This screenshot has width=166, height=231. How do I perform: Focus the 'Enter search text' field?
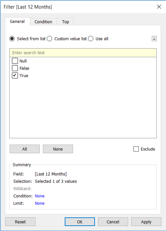(x=83, y=53)
